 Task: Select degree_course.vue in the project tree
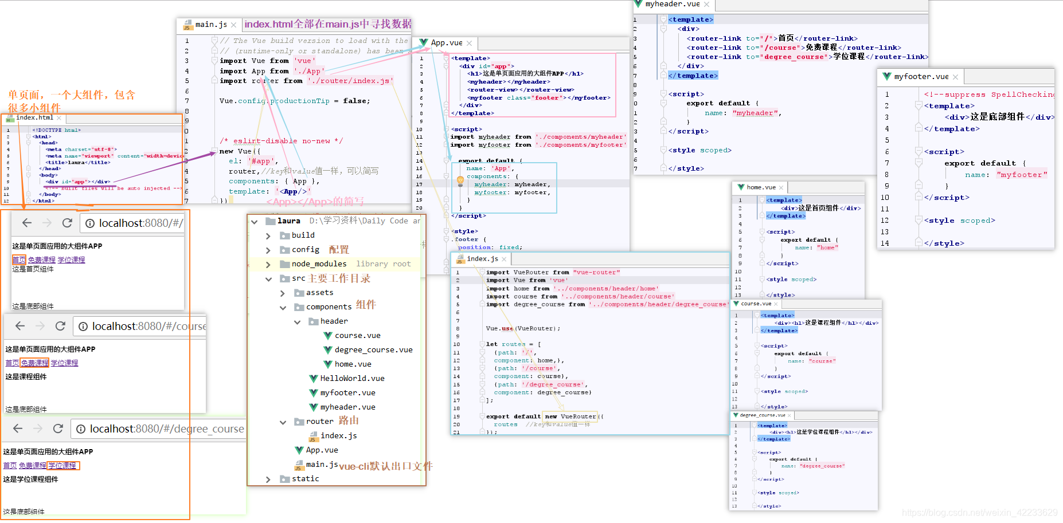tap(373, 350)
